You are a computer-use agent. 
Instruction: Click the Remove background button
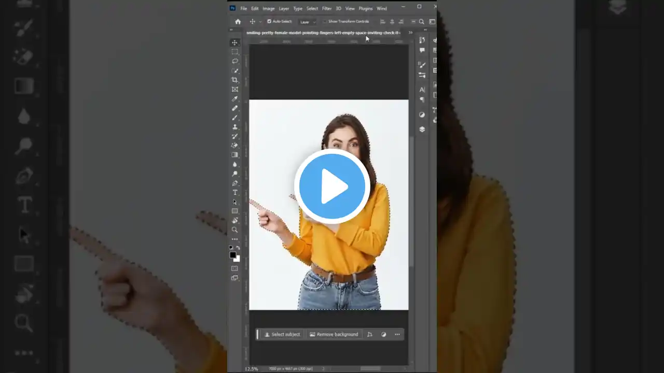pyautogui.click(x=334, y=334)
